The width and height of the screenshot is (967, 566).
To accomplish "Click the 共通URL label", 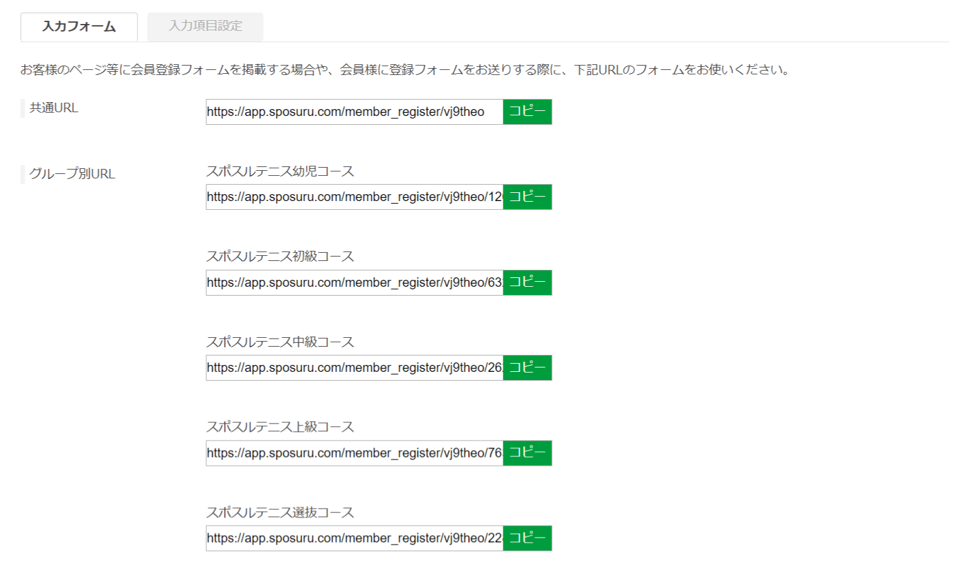I will (x=54, y=108).
